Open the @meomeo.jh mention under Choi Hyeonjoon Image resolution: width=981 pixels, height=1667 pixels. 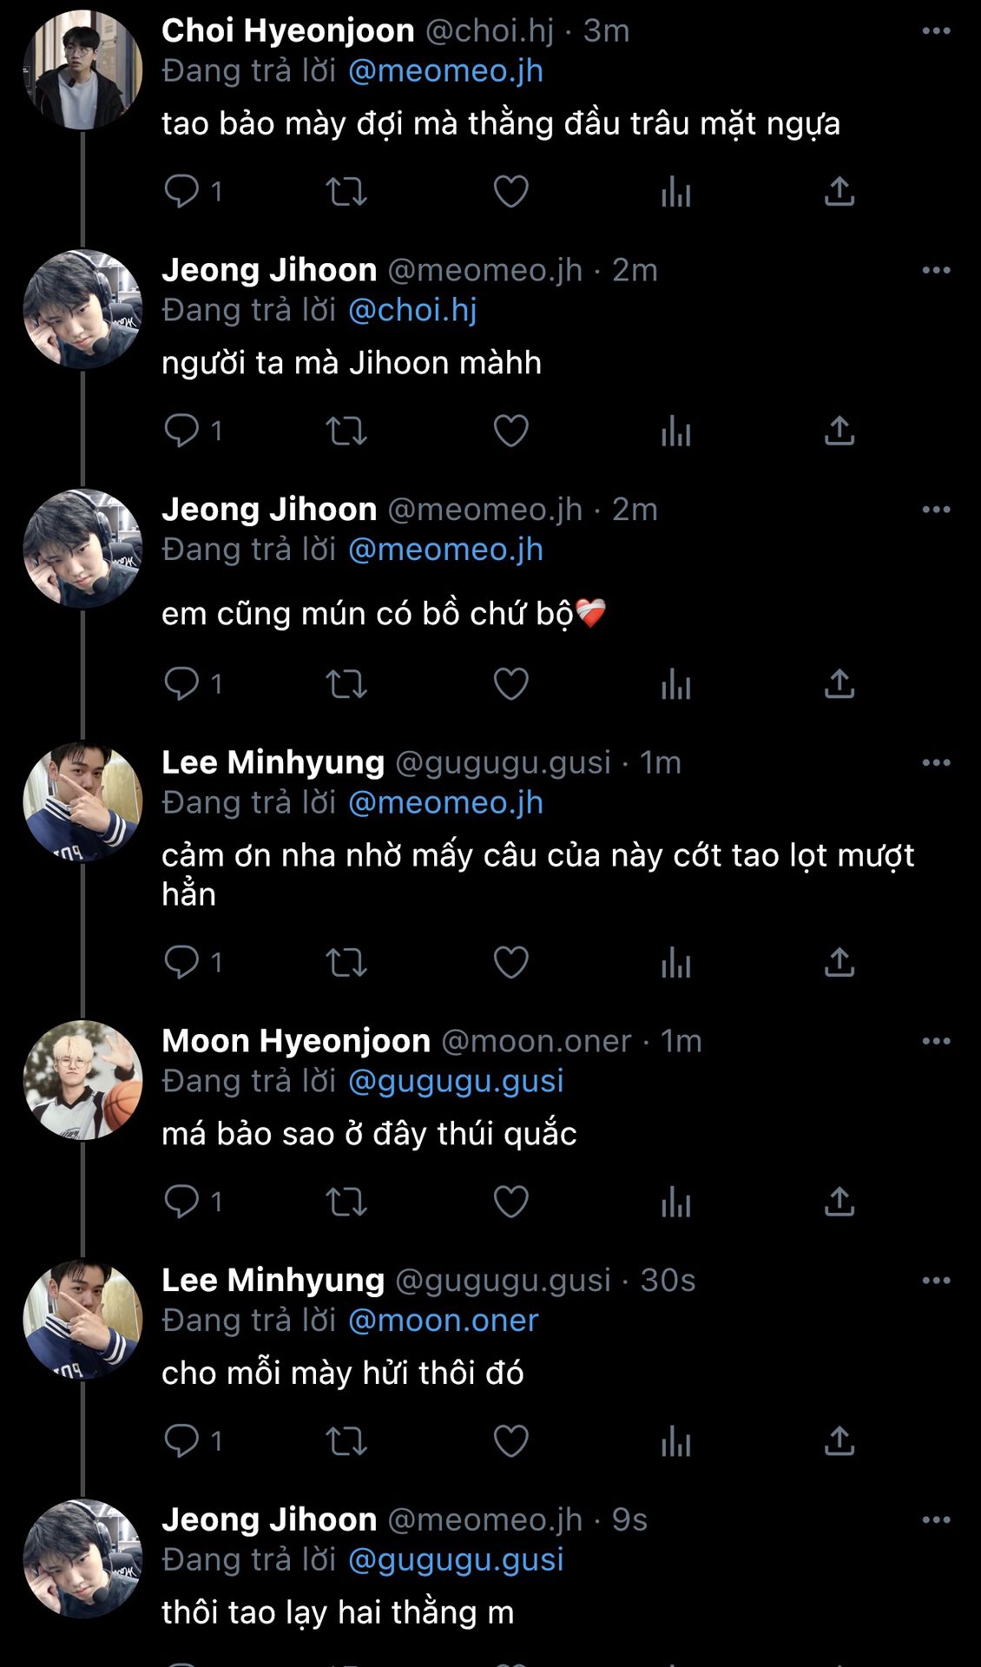point(445,71)
